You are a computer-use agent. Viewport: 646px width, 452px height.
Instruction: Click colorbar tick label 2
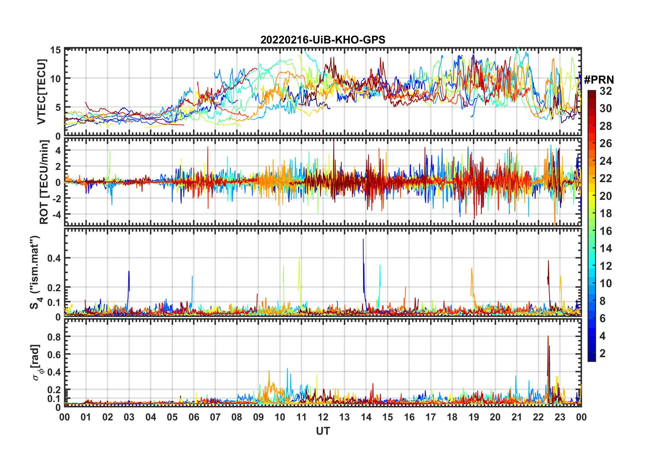[x=603, y=353]
